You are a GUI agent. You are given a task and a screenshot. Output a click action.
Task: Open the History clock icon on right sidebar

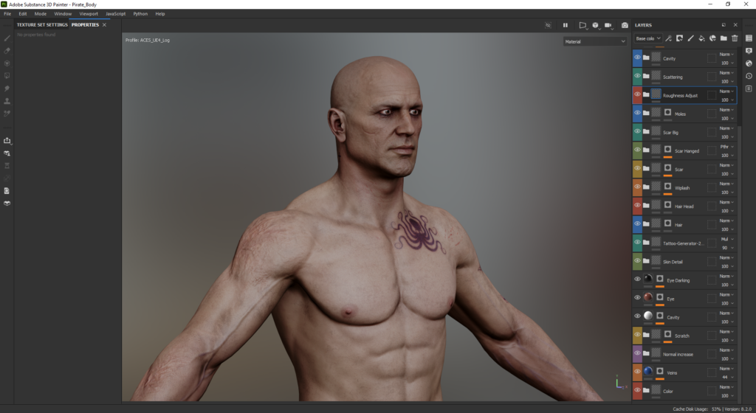(749, 76)
